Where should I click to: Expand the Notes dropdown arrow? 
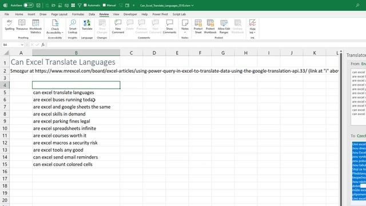click(185, 32)
